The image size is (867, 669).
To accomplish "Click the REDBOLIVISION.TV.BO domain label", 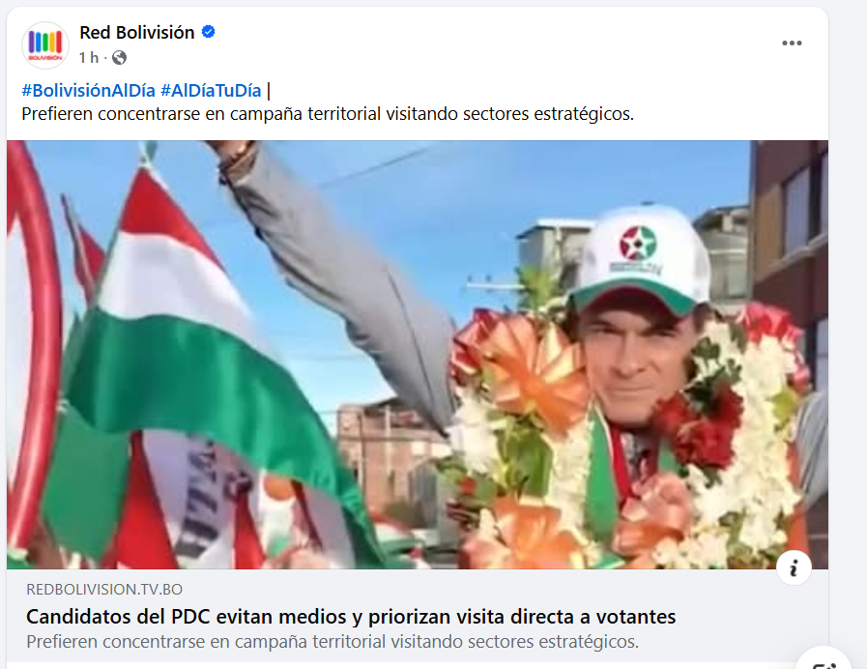I will tap(104, 590).
